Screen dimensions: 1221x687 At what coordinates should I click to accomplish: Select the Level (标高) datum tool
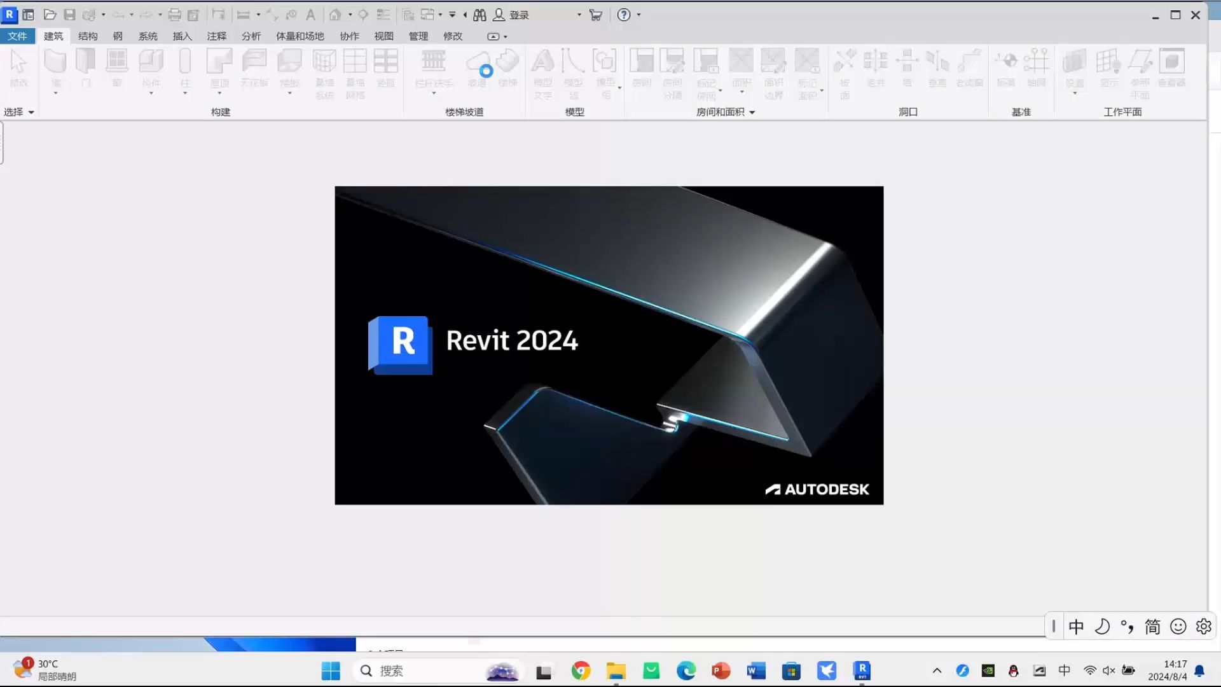[1006, 69]
